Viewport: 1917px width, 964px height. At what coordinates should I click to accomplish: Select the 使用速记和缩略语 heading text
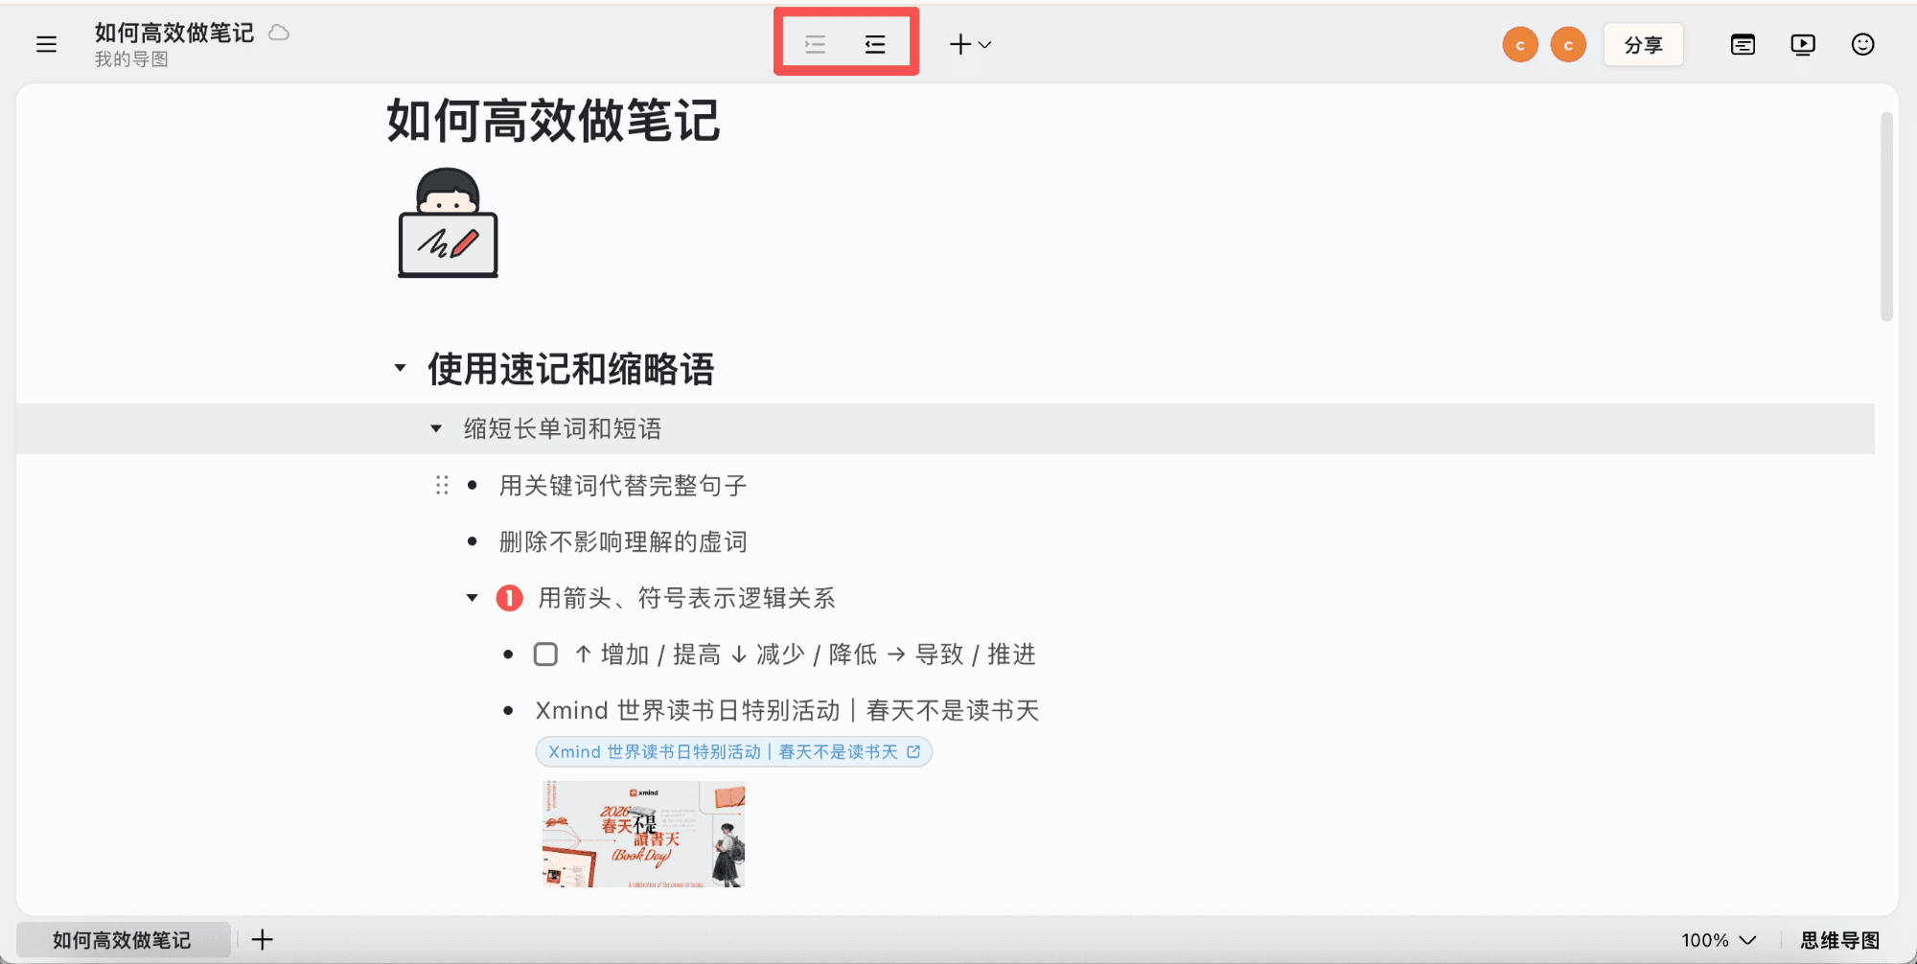click(571, 369)
